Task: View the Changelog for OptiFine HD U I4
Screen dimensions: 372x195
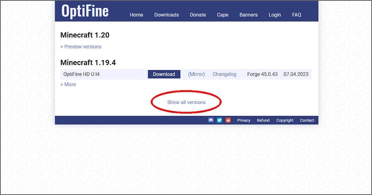Action: click(224, 74)
